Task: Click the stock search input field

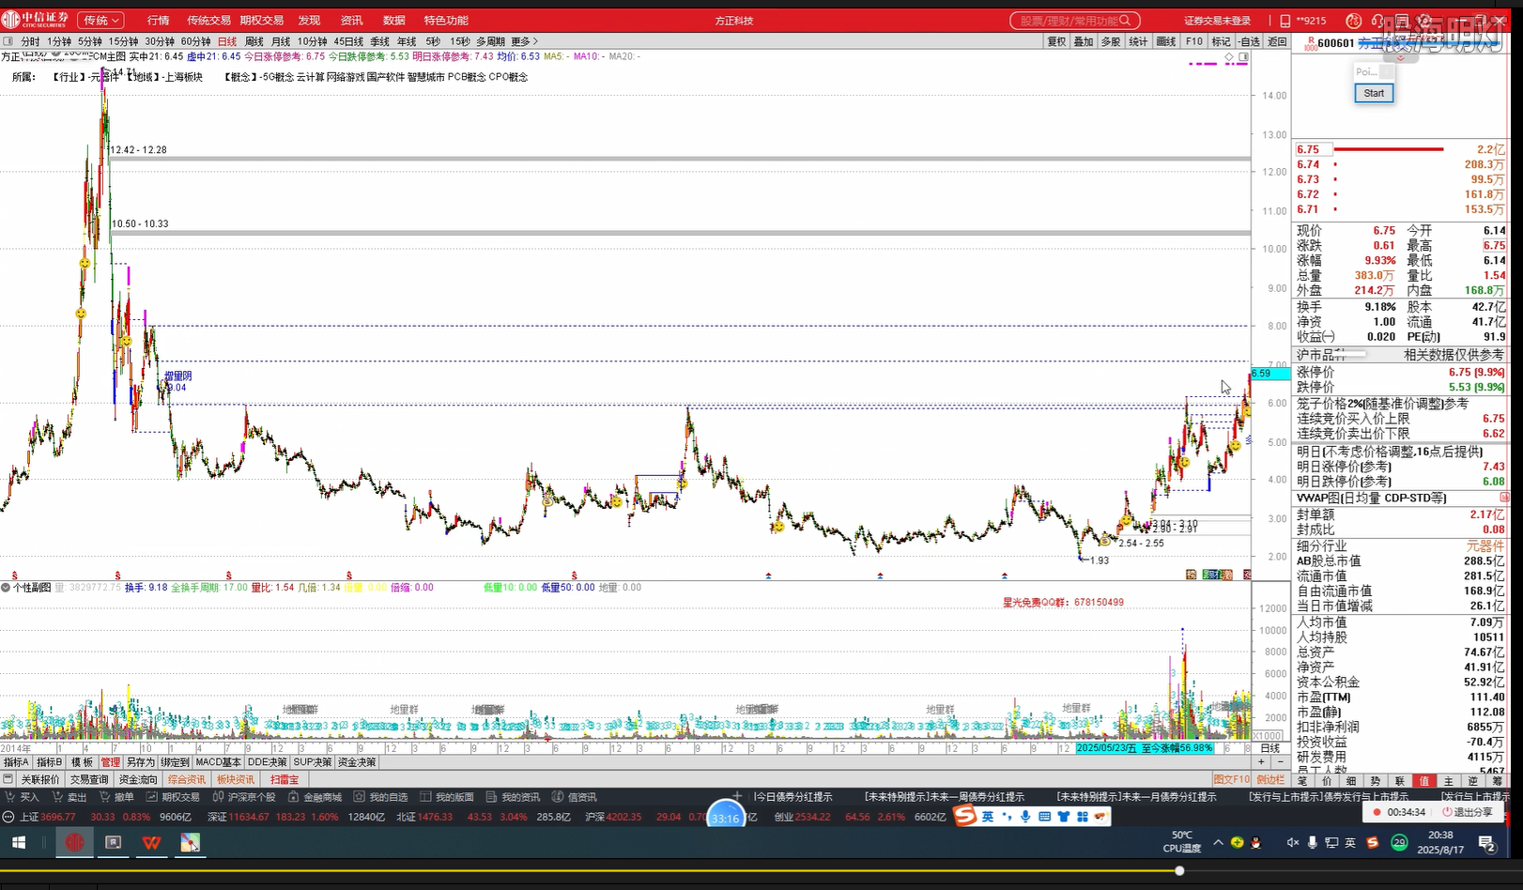Action: (1075, 20)
